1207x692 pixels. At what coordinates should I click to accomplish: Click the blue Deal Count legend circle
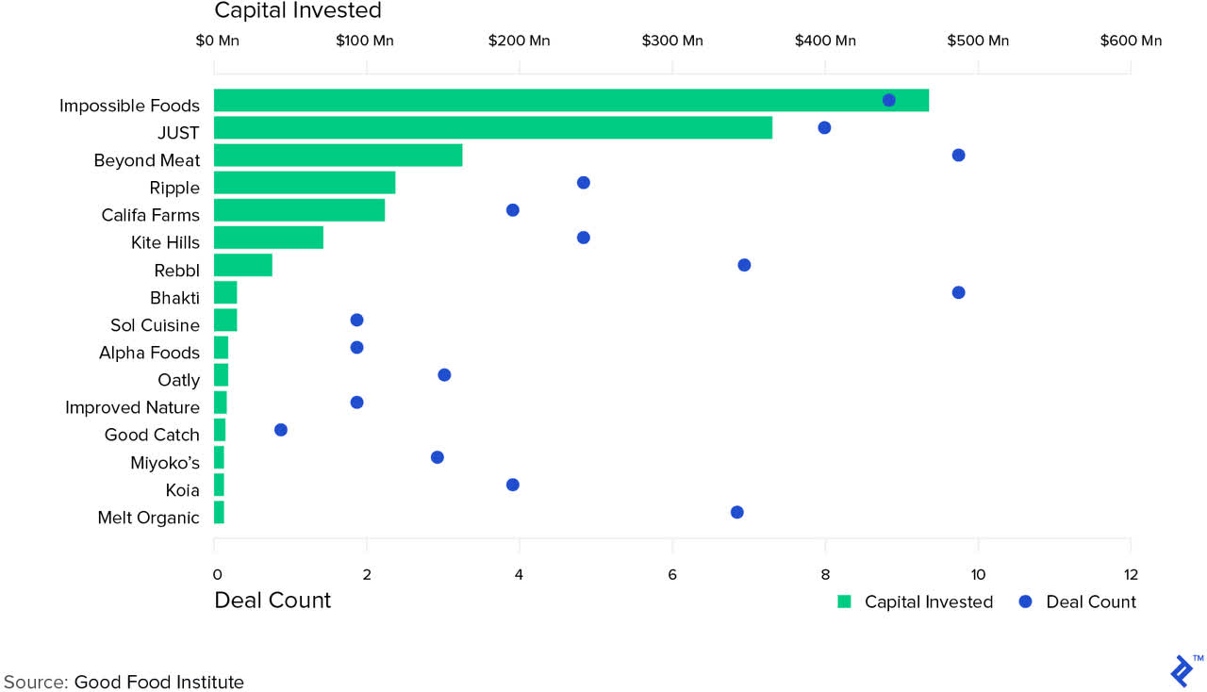pyautogui.click(x=1026, y=601)
